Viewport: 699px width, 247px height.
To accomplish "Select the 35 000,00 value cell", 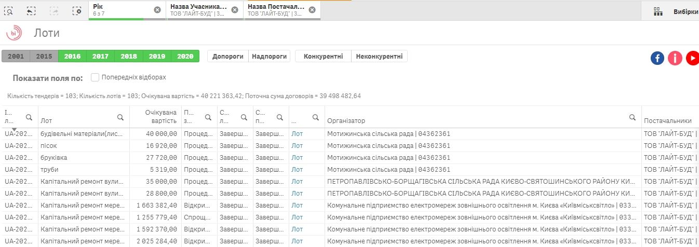I will (x=155, y=182).
